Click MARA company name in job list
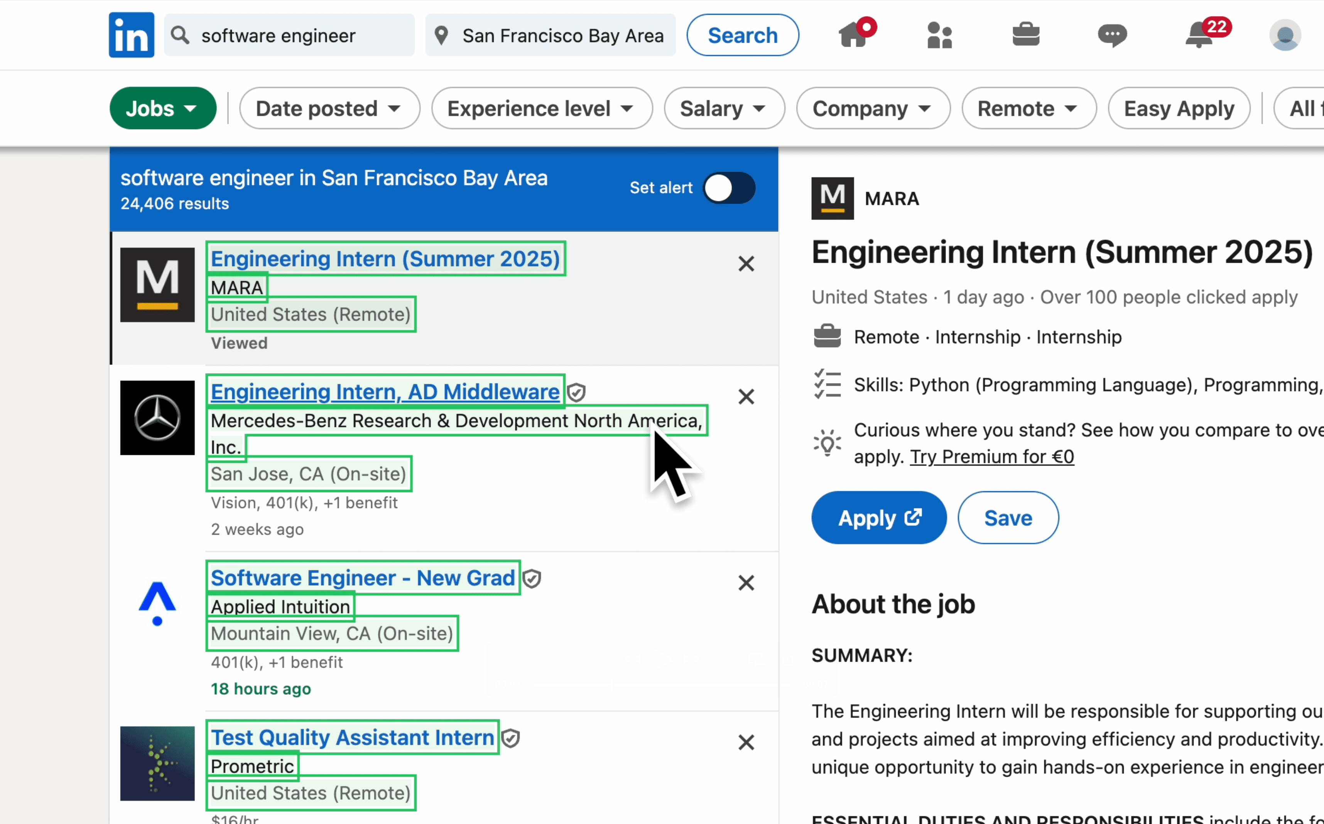The image size is (1324, 824). click(x=237, y=288)
